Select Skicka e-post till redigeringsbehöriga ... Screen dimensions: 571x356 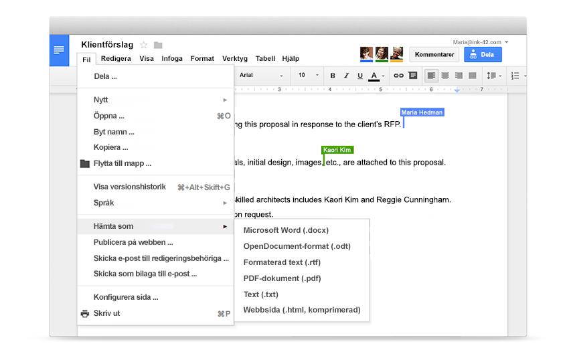[155, 258]
